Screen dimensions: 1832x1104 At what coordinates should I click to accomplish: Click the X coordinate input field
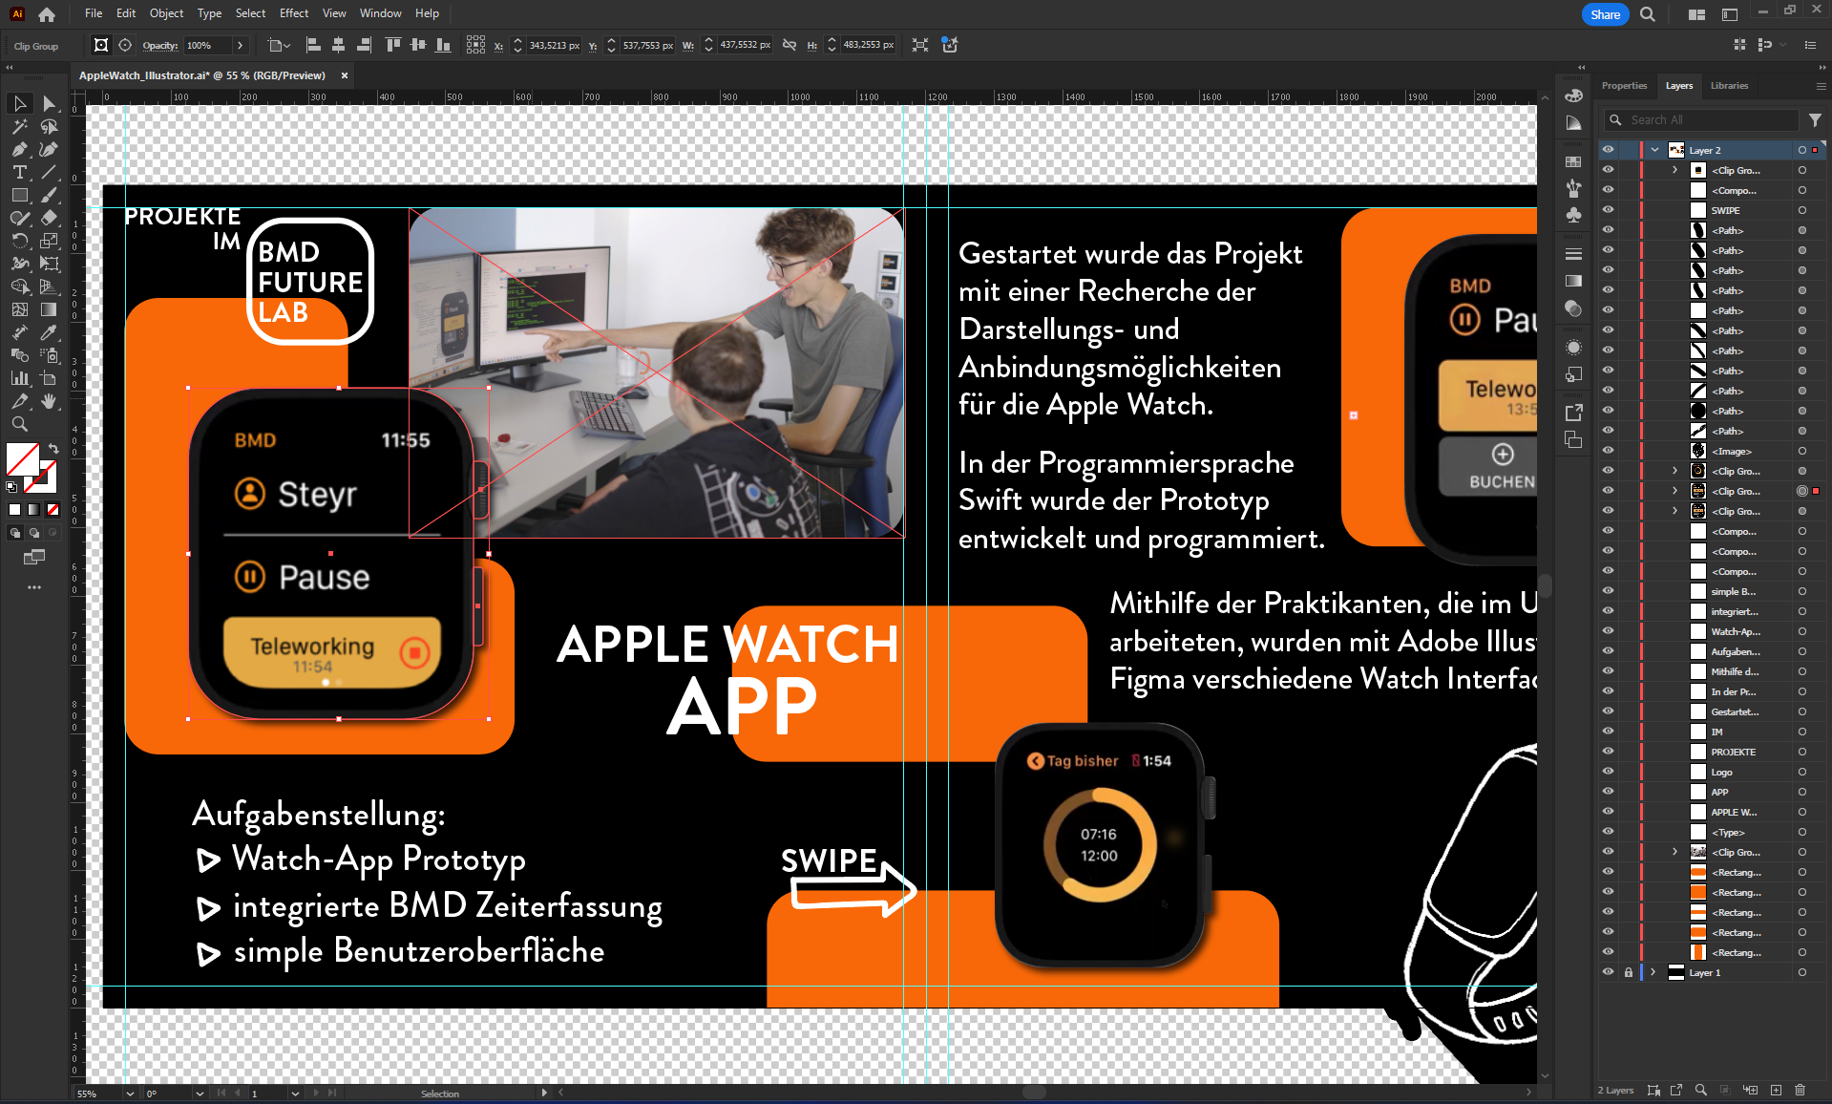(553, 45)
